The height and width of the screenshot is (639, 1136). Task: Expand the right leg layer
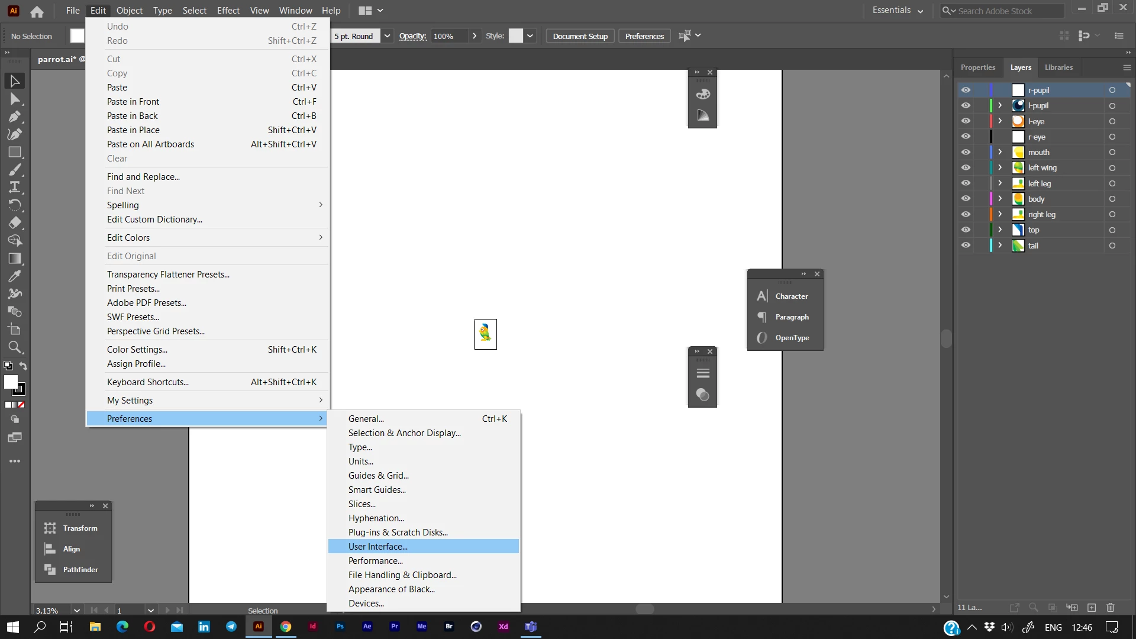click(x=1000, y=214)
